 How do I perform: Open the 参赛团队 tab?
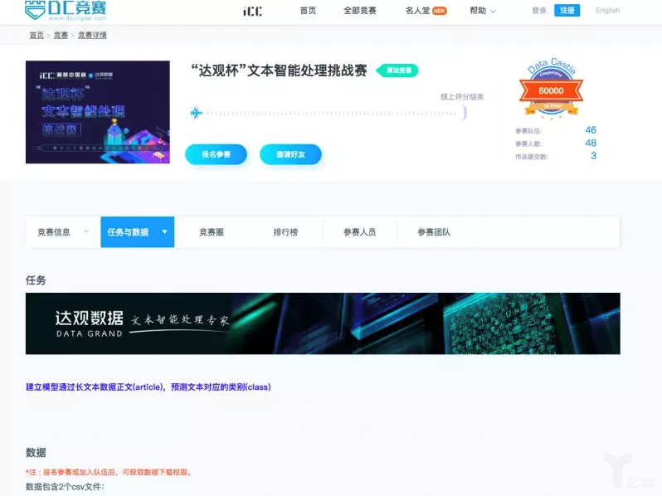coord(434,232)
